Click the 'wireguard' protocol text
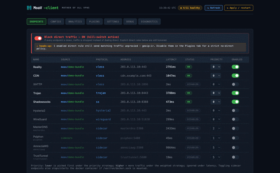Image resolution: width=280 pixels, height=173 pixels. (x=103, y=119)
